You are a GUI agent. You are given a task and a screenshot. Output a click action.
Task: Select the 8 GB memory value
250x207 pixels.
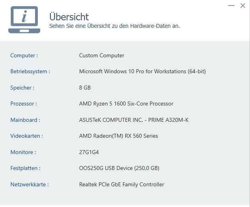(85, 88)
